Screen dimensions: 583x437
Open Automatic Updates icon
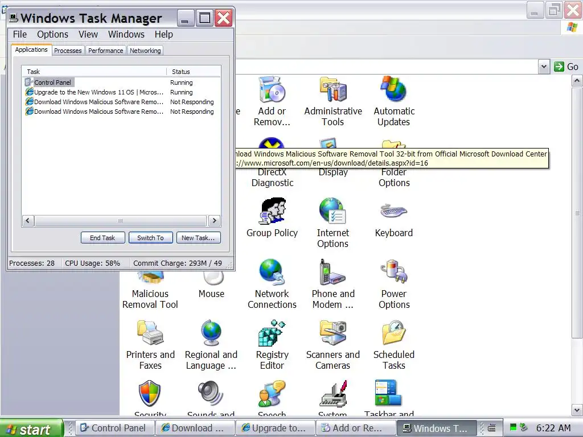394,90
